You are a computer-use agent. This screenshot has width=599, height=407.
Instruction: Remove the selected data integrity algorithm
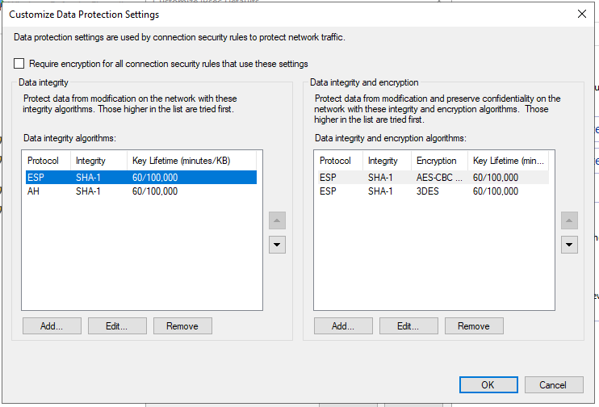tap(182, 326)
